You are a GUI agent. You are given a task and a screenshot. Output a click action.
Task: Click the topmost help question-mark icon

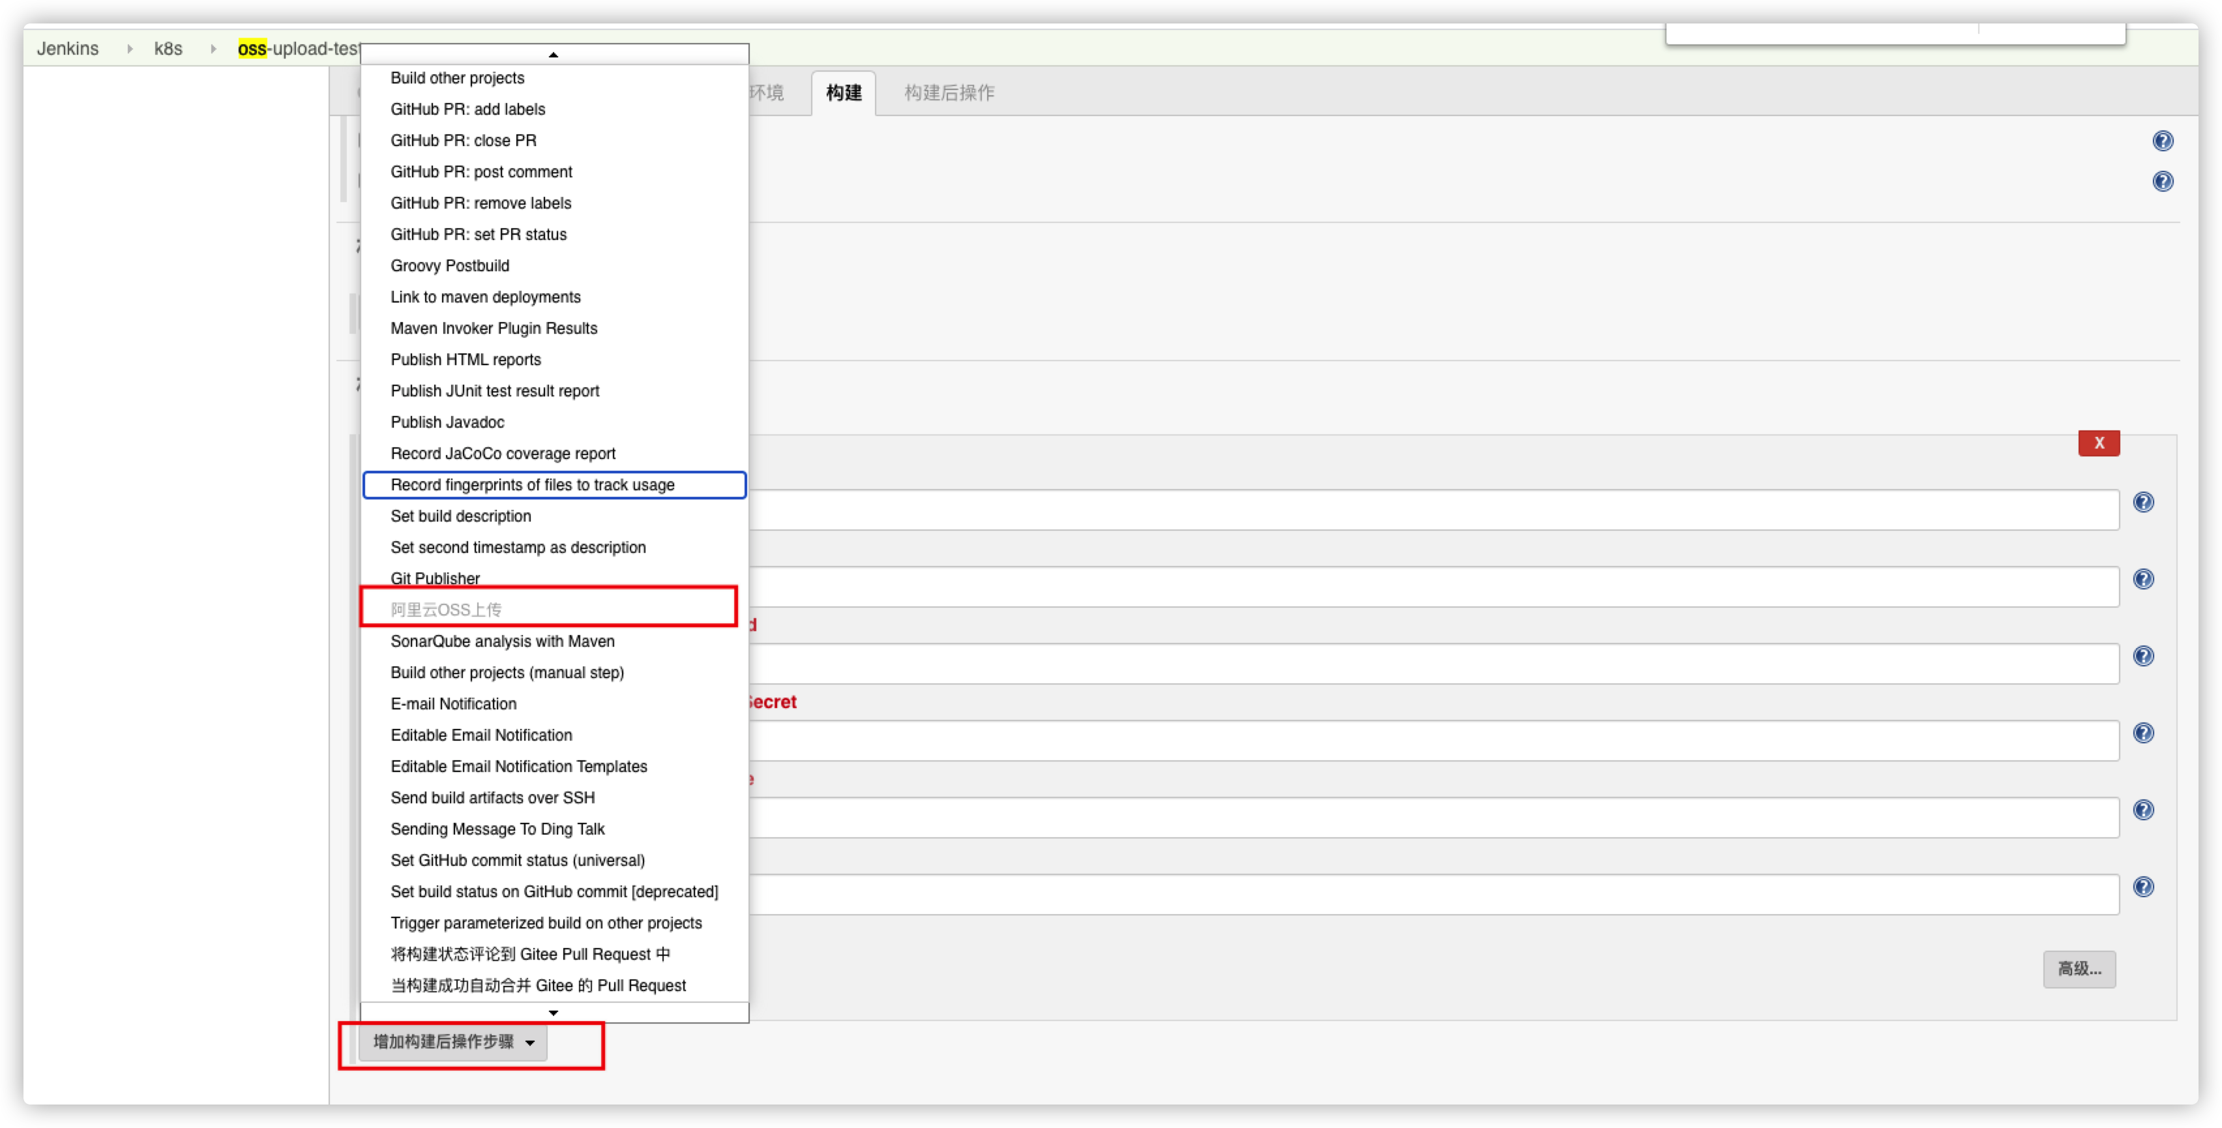2163,141
